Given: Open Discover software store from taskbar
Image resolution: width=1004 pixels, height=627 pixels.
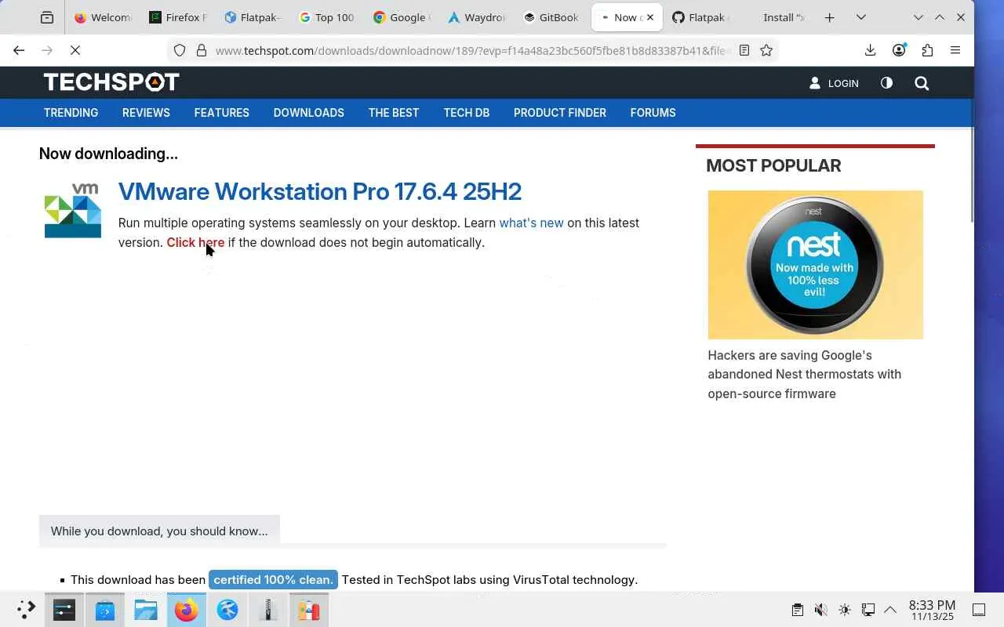Looking at the screenshot, I should pos(105,610).
